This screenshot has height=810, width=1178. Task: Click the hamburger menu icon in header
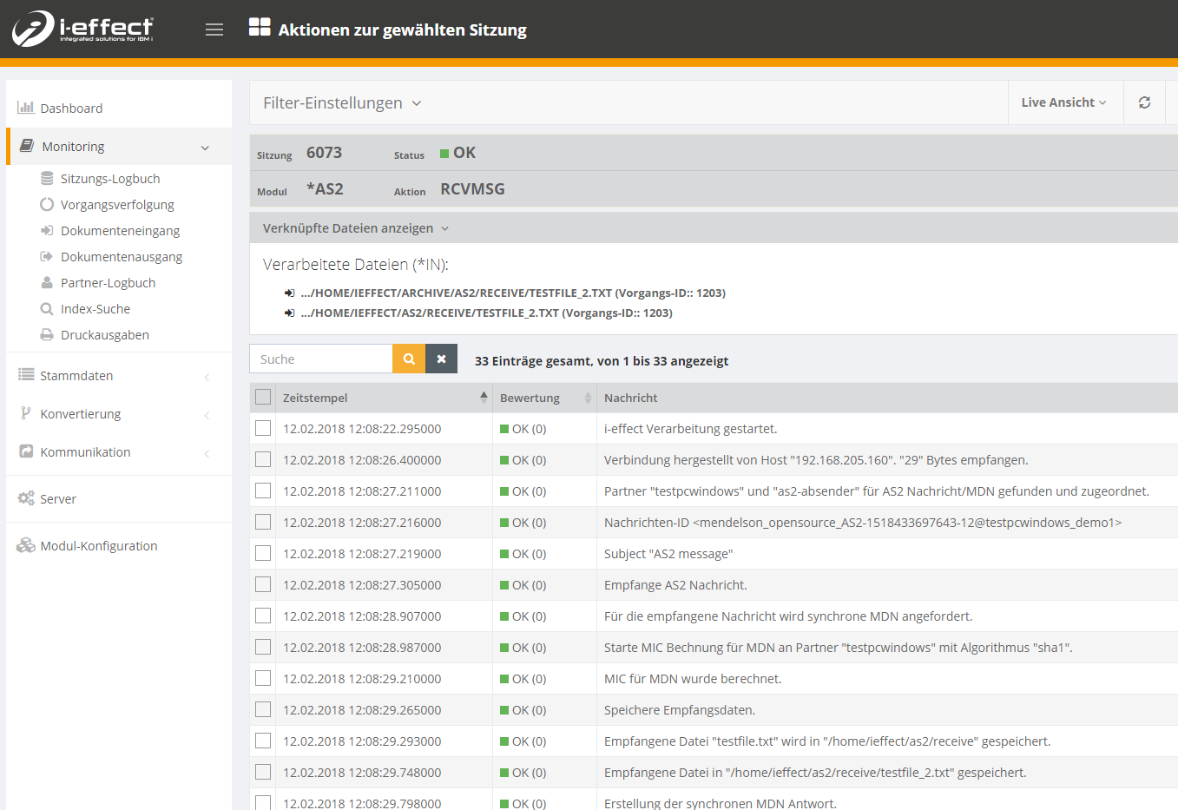coord(214,30)
